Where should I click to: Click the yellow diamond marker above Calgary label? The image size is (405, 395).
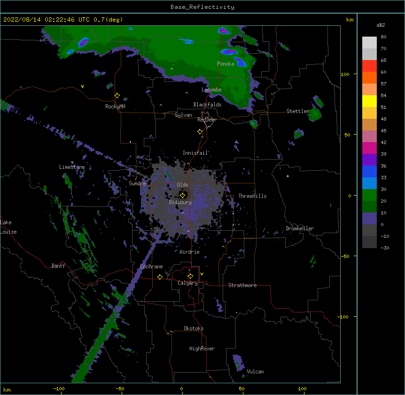point(190,276)
